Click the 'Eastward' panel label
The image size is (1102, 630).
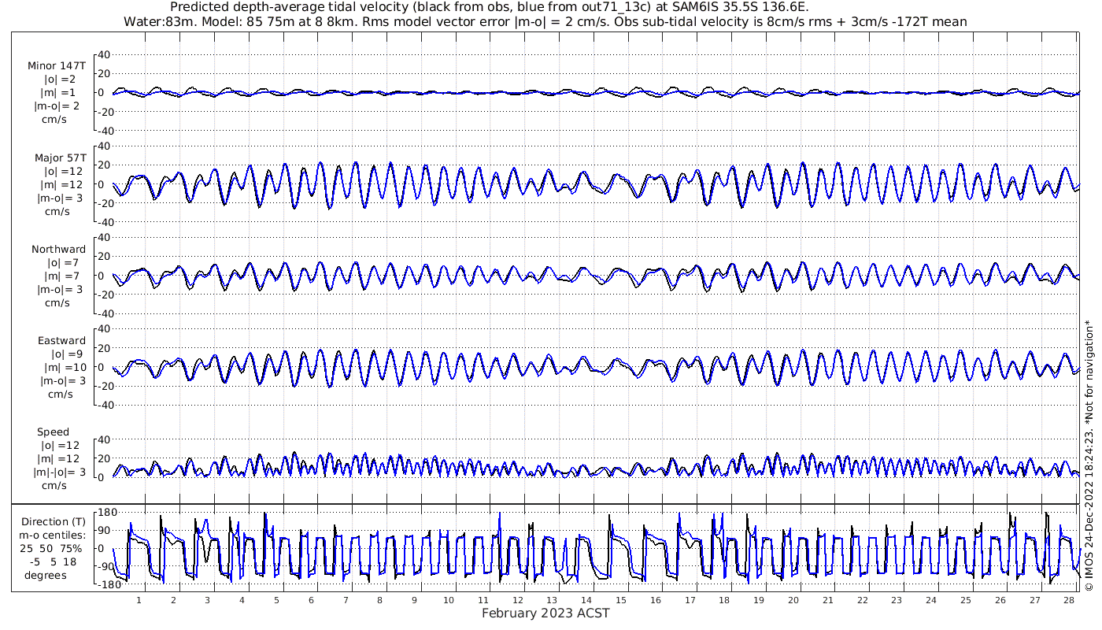click(x=61, y=340)
